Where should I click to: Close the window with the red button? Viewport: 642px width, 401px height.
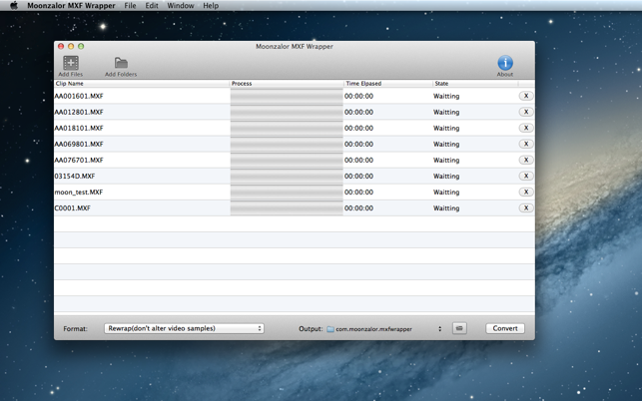point(61,46)
